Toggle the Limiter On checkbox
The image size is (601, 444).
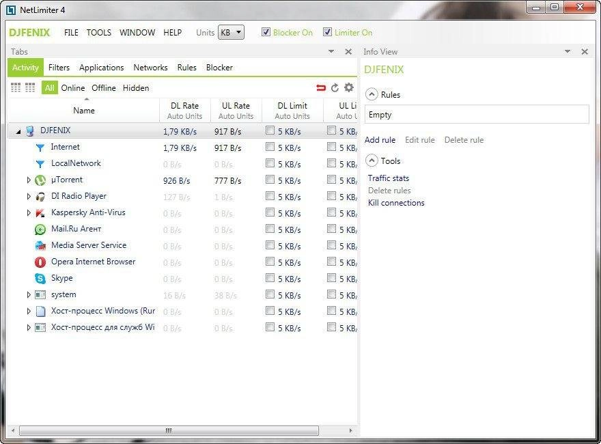click(327, 32)
